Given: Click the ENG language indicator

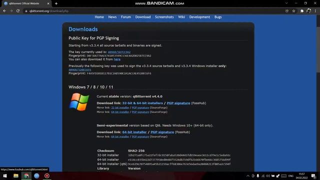Looking at the screenshot, I should click(291, 176).
